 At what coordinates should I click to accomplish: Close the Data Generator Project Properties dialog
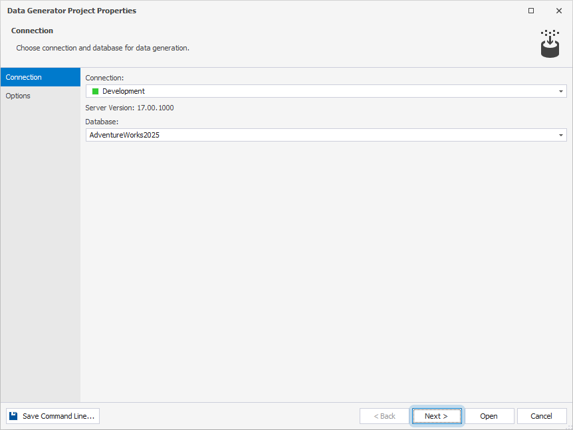point(559,11)
